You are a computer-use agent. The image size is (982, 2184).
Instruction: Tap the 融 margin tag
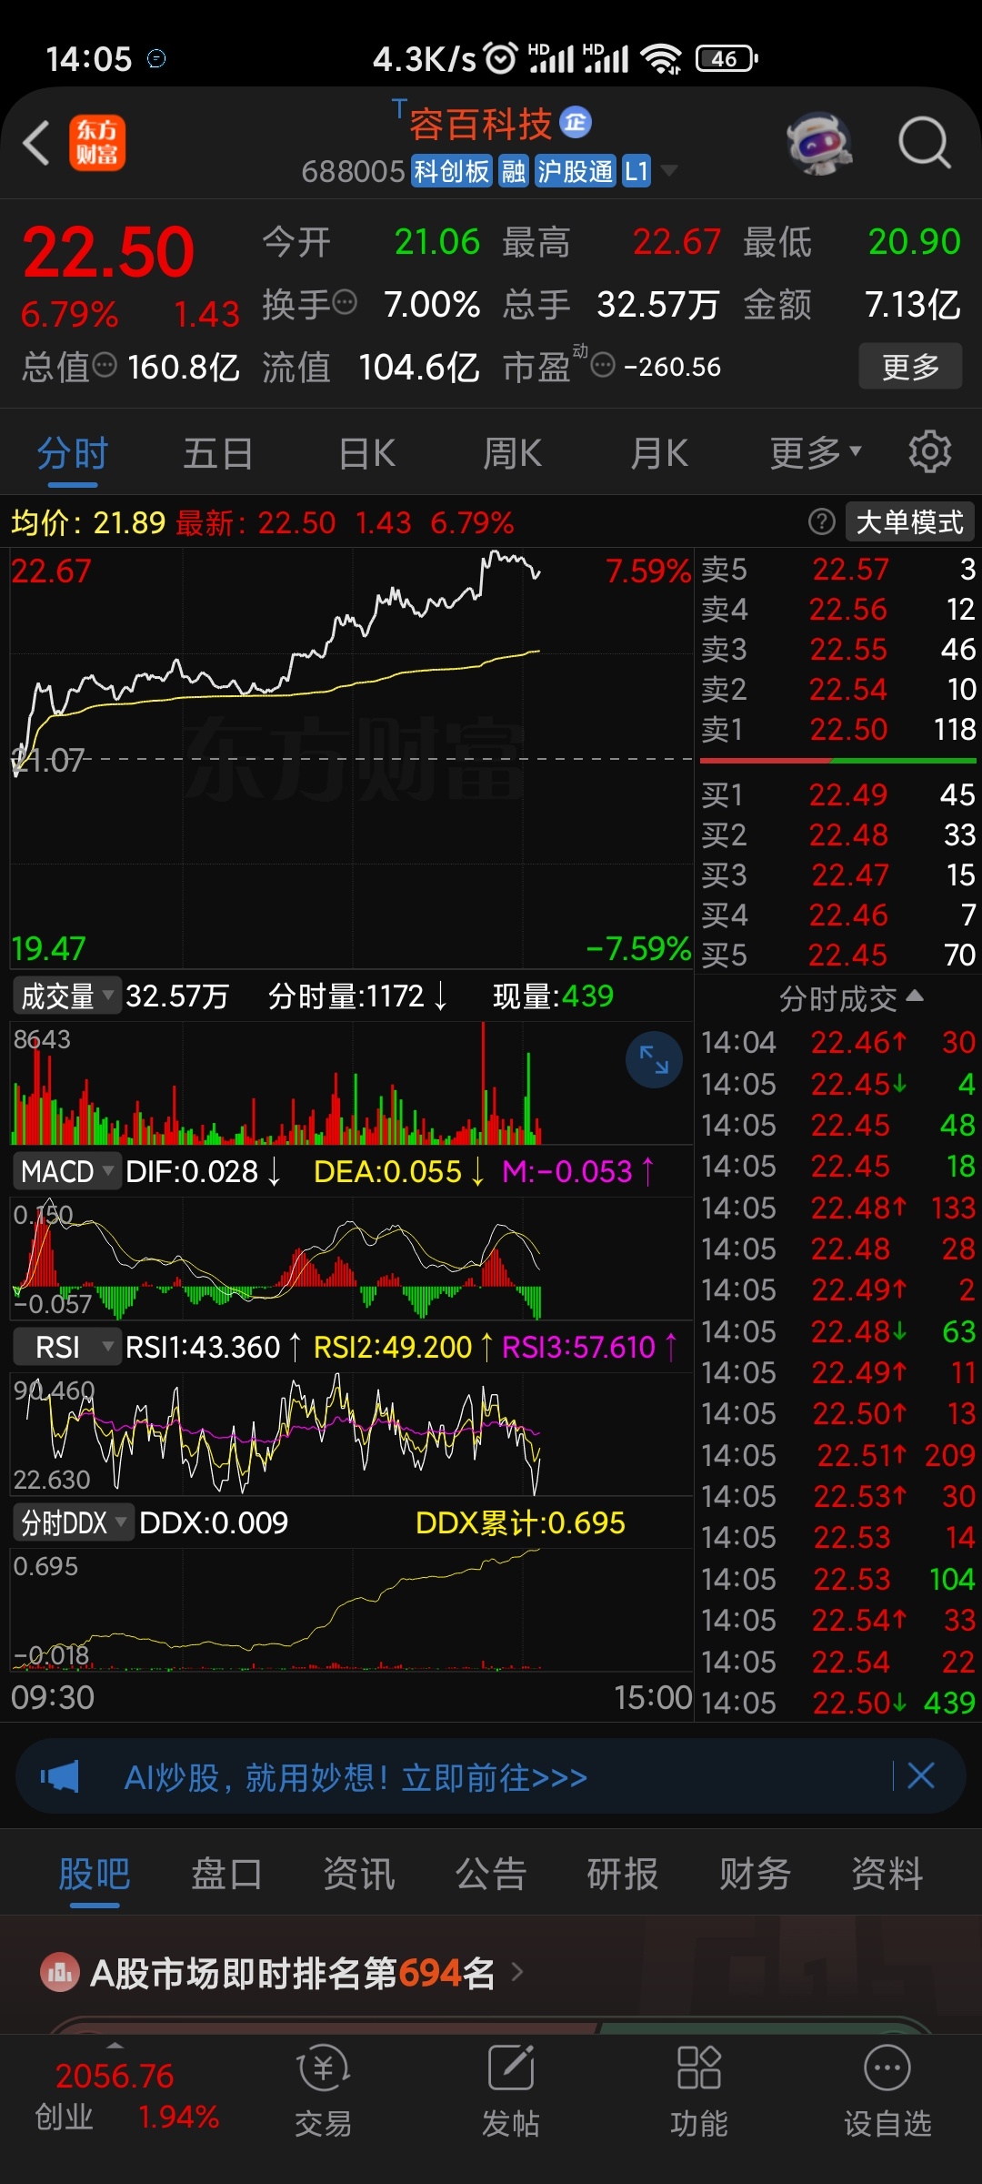tap(514, 171)
